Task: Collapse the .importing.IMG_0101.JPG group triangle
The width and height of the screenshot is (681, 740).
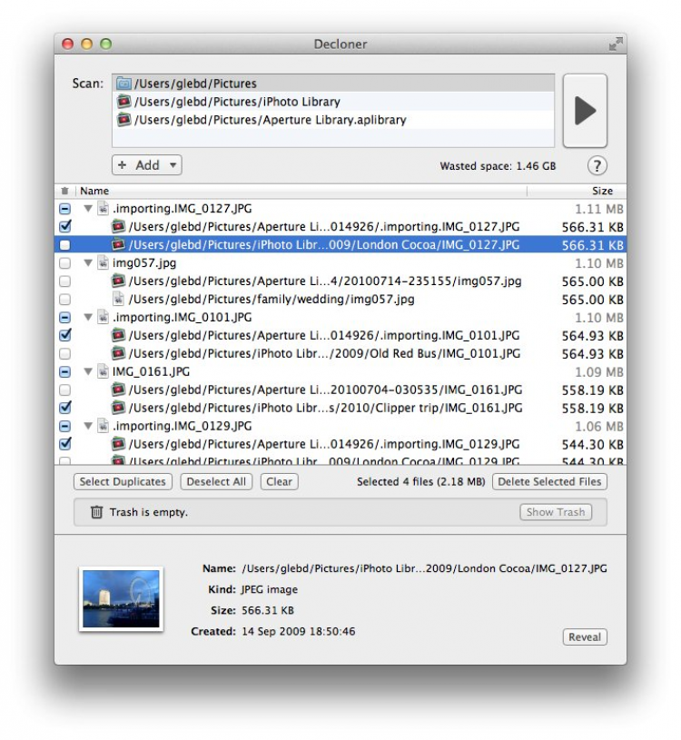Action: [88, 317]
